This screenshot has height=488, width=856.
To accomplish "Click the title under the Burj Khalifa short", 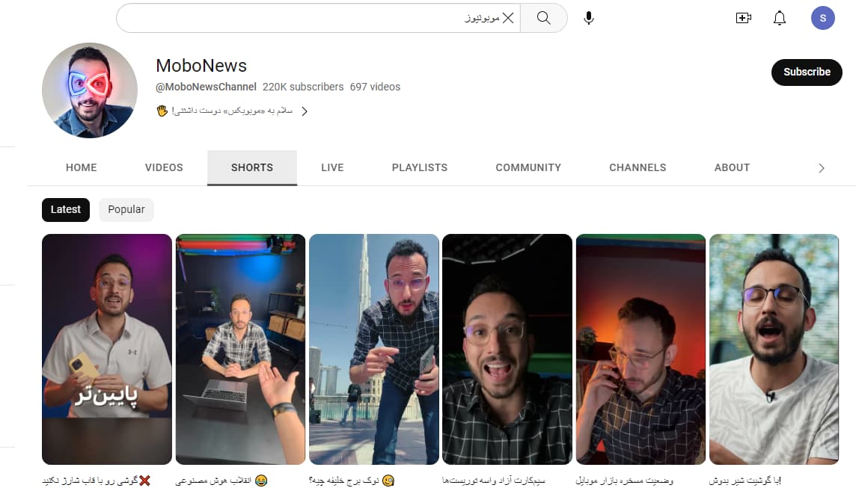I will click(x=352, y=481).
